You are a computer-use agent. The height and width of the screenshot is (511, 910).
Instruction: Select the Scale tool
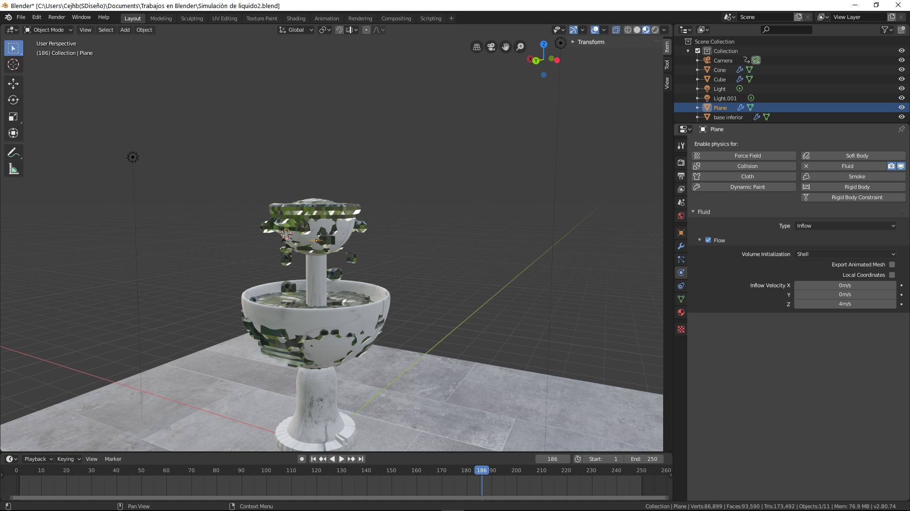(13, 116)
